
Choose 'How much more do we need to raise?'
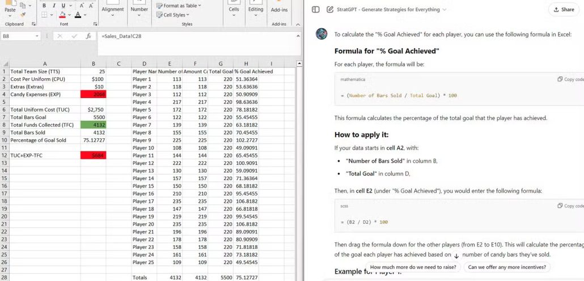[x=413, y=267]
